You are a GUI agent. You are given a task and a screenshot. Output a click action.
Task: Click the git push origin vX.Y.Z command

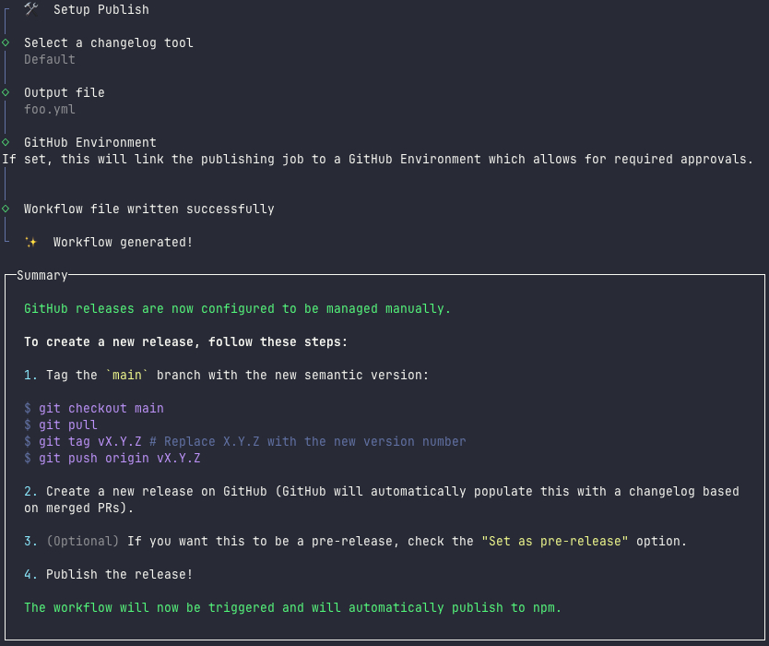pos(120,458)
